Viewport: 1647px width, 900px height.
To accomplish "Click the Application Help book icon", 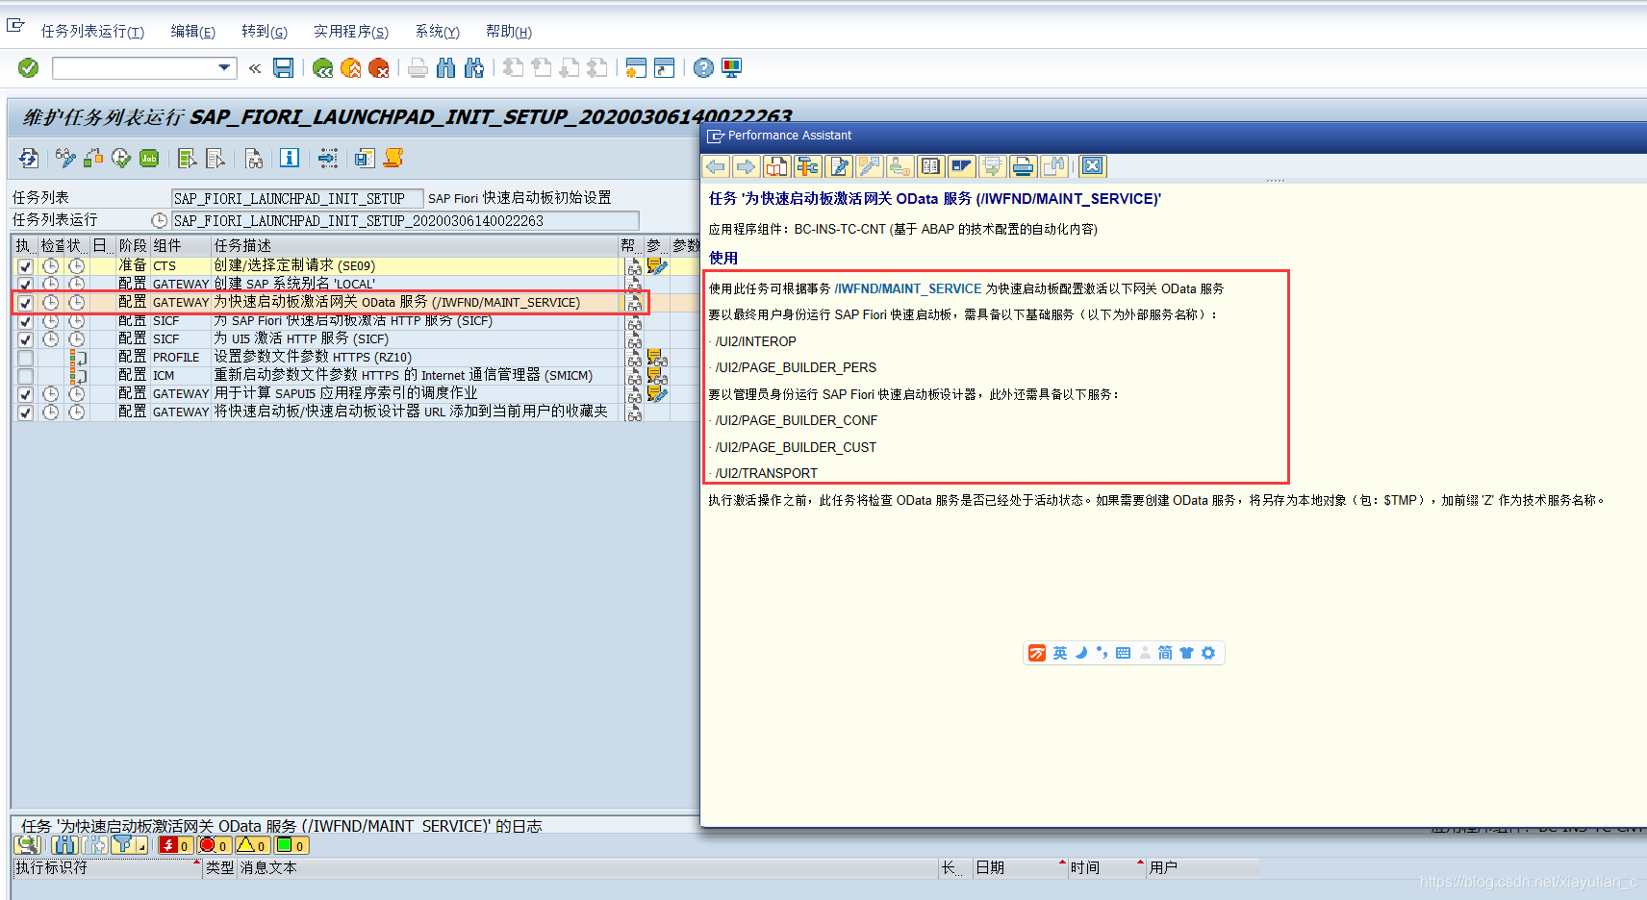I will click(777, 166).
